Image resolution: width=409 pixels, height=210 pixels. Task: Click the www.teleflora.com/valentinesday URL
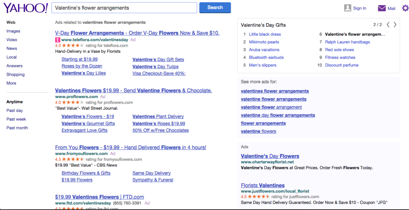tap(95, 40)
